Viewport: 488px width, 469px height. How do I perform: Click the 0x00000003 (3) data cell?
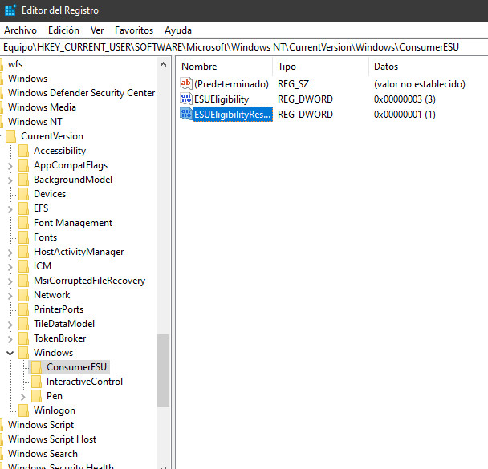pyautogui.click(x=405, y=99)
